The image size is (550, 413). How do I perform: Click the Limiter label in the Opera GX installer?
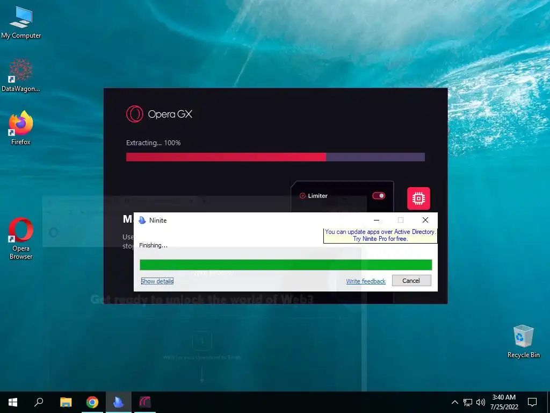317,196
